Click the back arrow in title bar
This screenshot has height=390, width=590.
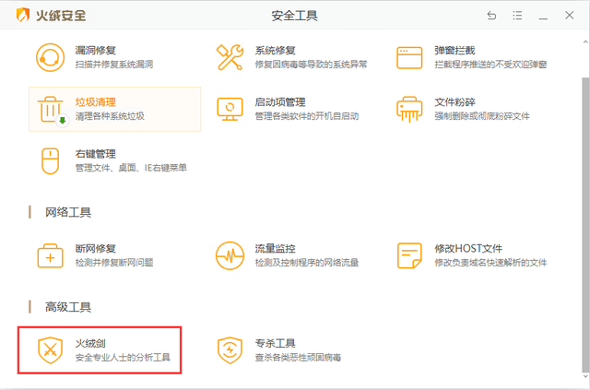491,15
